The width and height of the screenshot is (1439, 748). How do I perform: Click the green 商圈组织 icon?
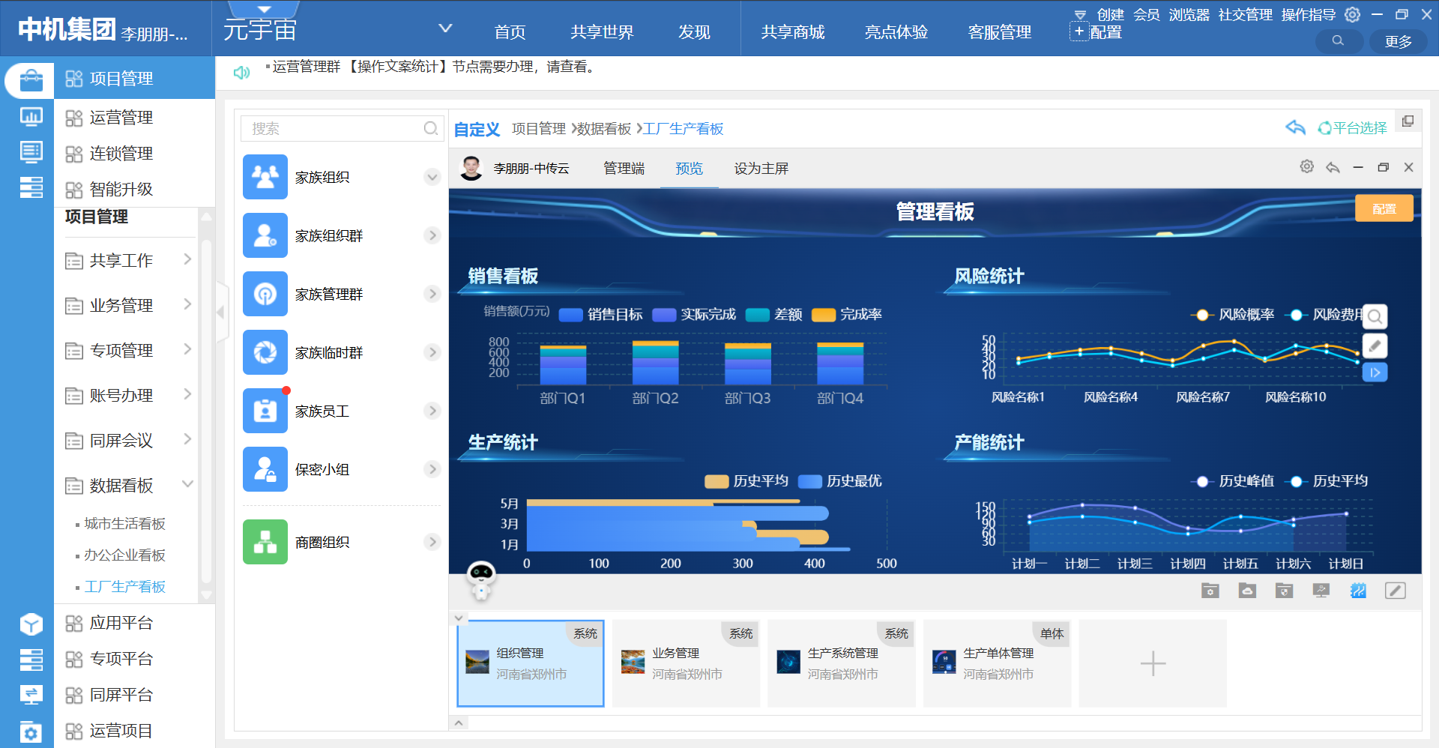coord(265,542)
